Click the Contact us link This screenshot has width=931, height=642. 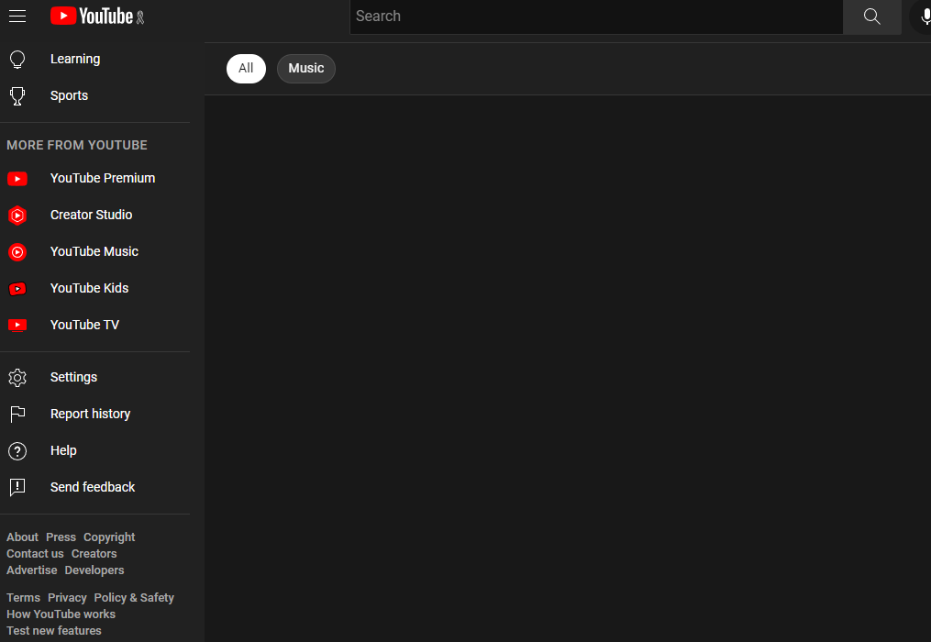coord(35,554)
